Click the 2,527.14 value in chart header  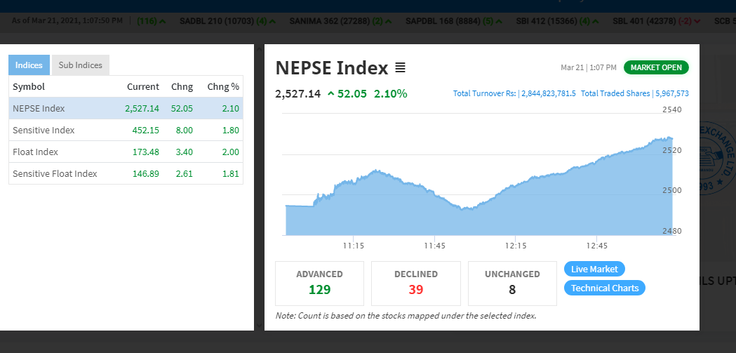tap(298, 94)
